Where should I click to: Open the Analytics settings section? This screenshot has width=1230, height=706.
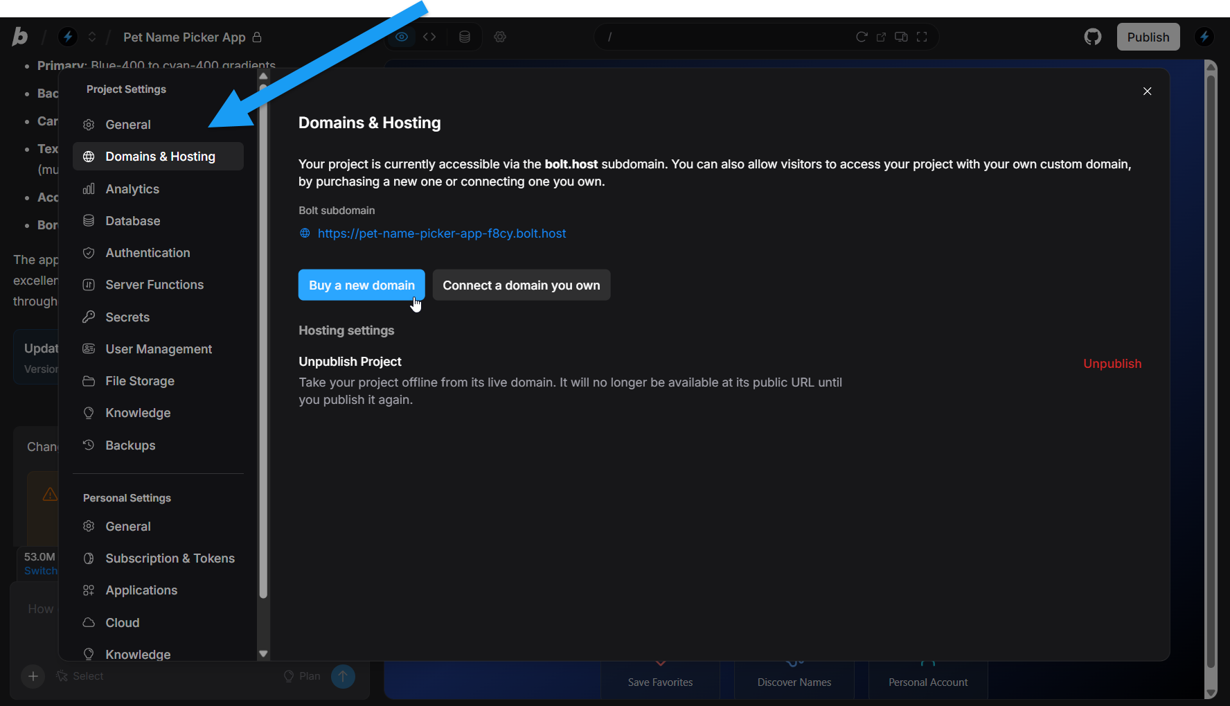158,189
